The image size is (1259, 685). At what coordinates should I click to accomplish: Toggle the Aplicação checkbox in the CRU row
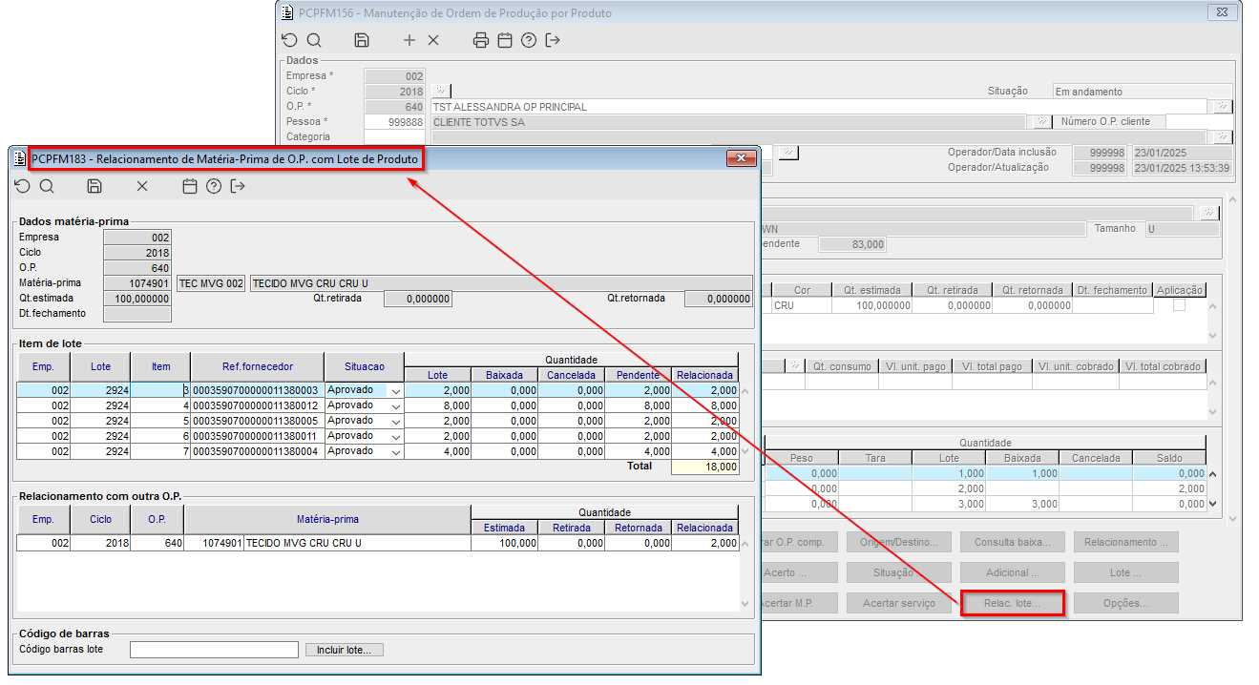[1180, 305]
